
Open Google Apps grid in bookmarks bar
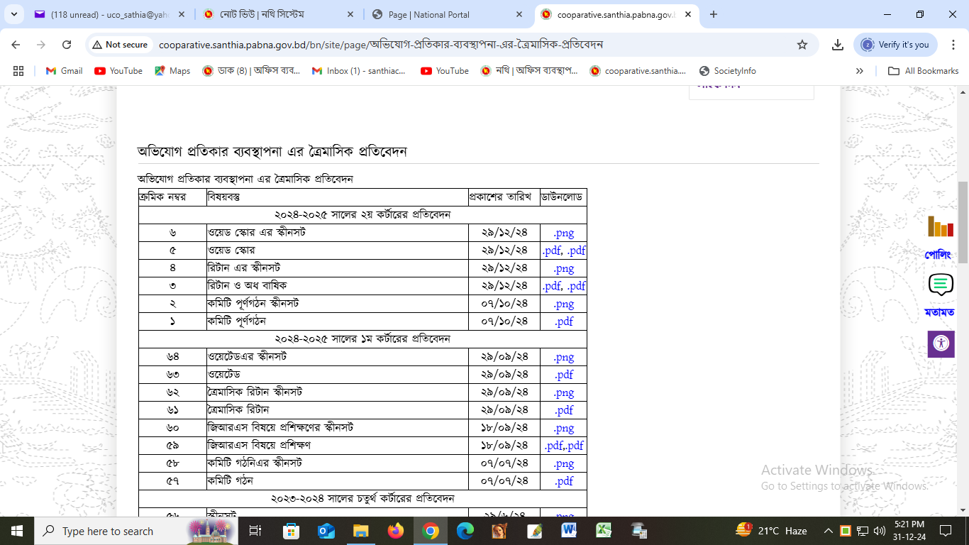[x=18, y=71]
